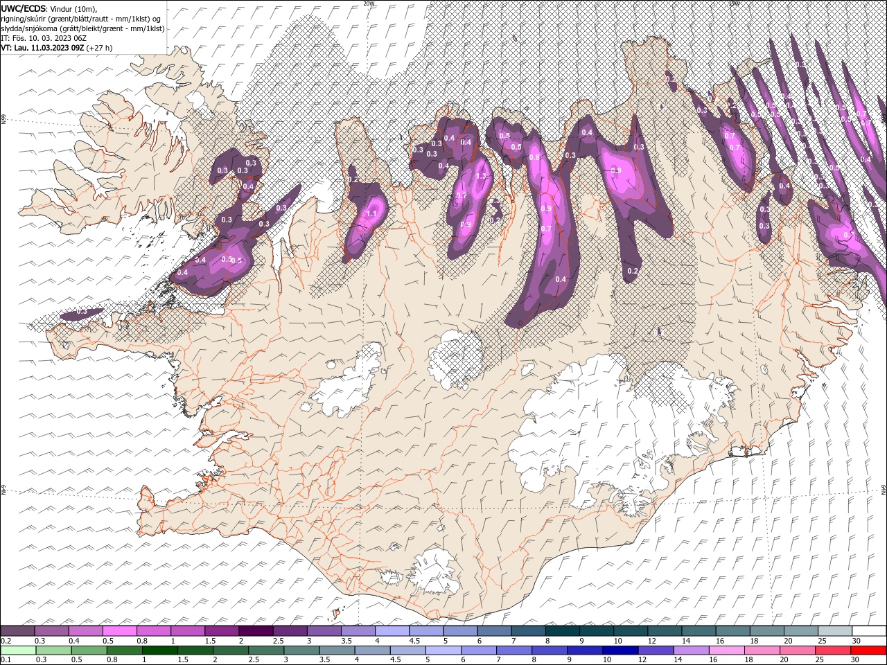The width and height of the screenshot is (887, 665).
Task: Click the 15W longitude label
Action: [x=733, y=3]
